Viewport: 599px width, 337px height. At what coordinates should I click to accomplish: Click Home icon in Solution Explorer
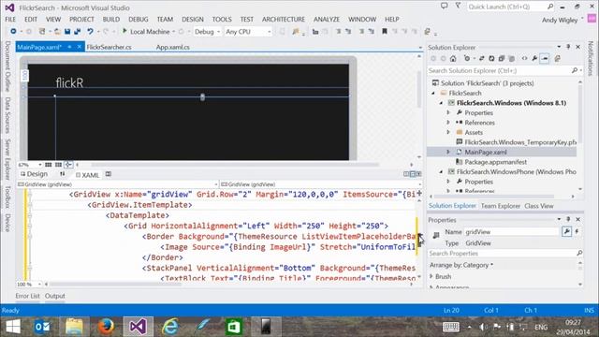point(453,59)
